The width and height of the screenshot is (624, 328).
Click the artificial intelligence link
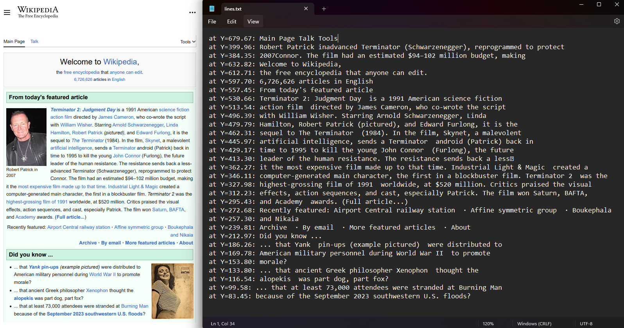coord(71,148)
